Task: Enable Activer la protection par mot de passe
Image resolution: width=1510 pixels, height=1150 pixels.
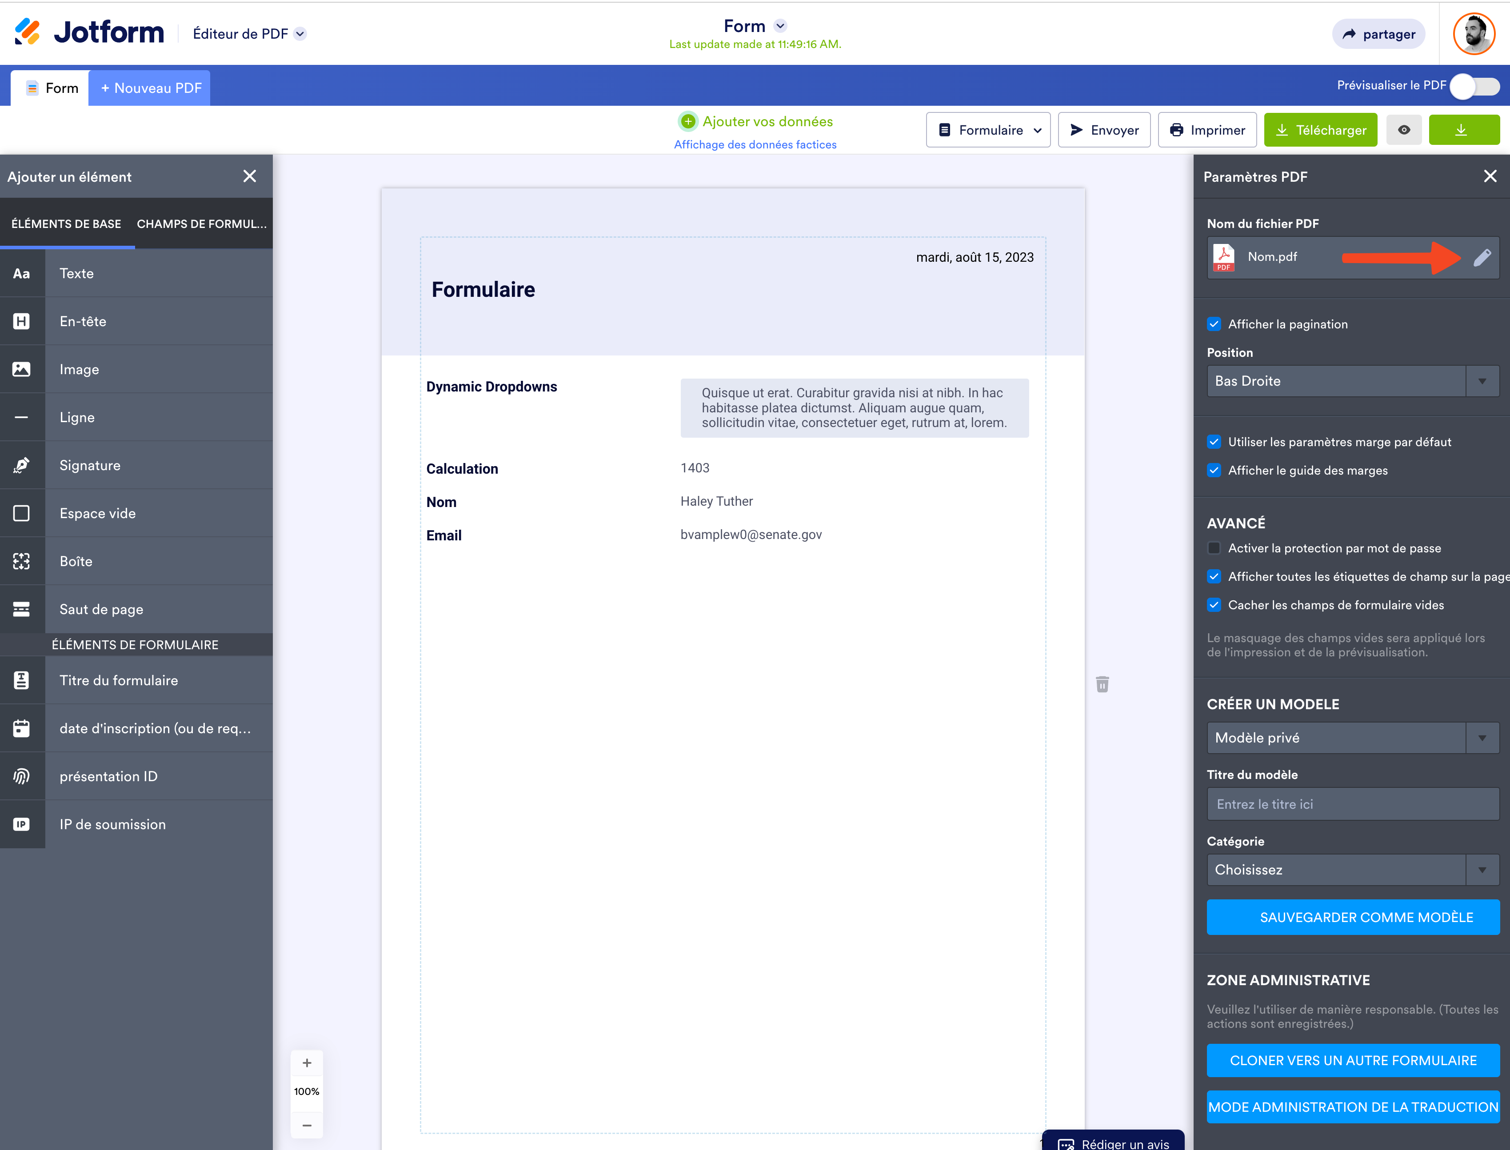Action: (1214, 548)
